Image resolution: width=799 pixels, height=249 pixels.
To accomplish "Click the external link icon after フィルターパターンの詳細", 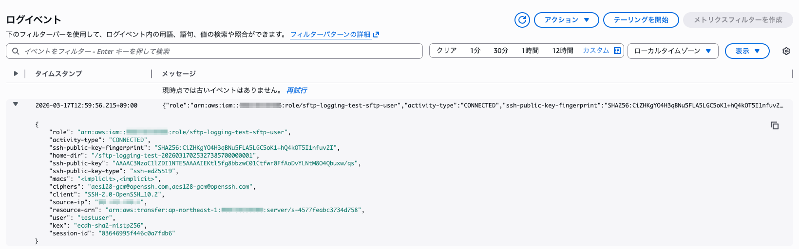I will tap(376, 35).
